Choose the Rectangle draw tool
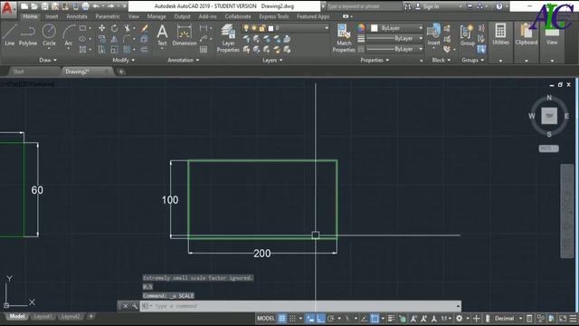Image resolution: width=579 pixels, height=326 pixels. (82, 28)
